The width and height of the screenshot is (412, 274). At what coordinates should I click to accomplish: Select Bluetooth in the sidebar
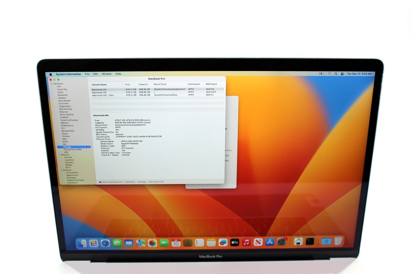point(63,95)
